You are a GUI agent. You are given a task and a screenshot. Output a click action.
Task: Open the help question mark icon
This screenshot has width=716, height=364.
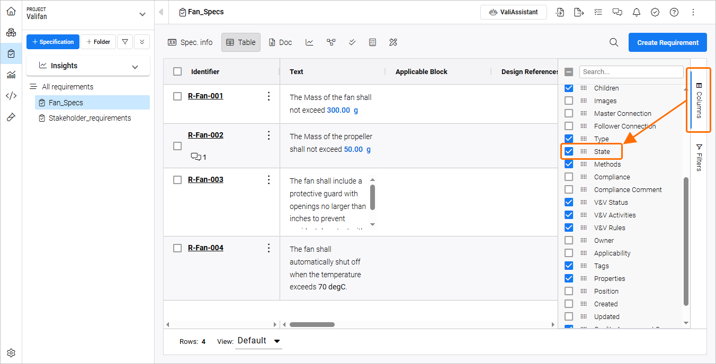point(674,12)
